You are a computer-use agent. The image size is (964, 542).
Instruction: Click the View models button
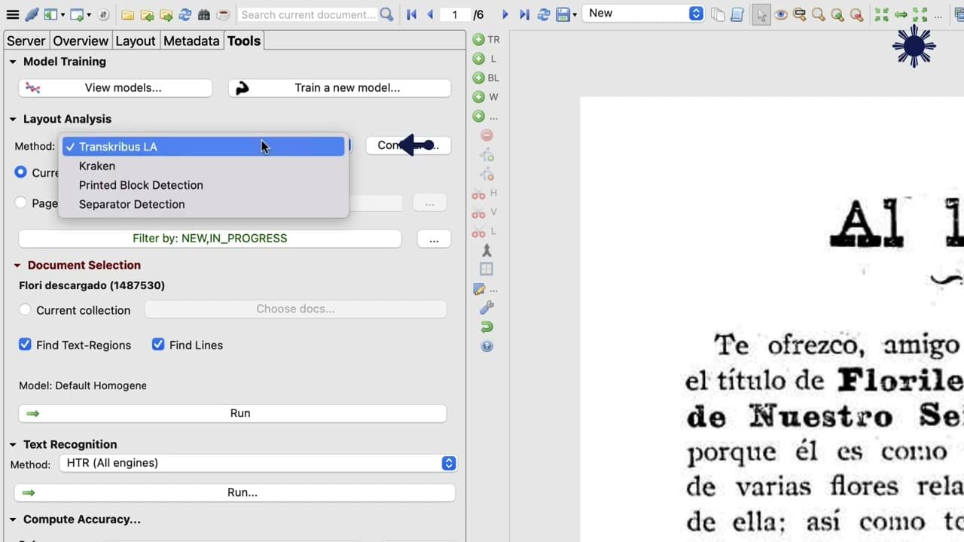[x=115, y=88]
